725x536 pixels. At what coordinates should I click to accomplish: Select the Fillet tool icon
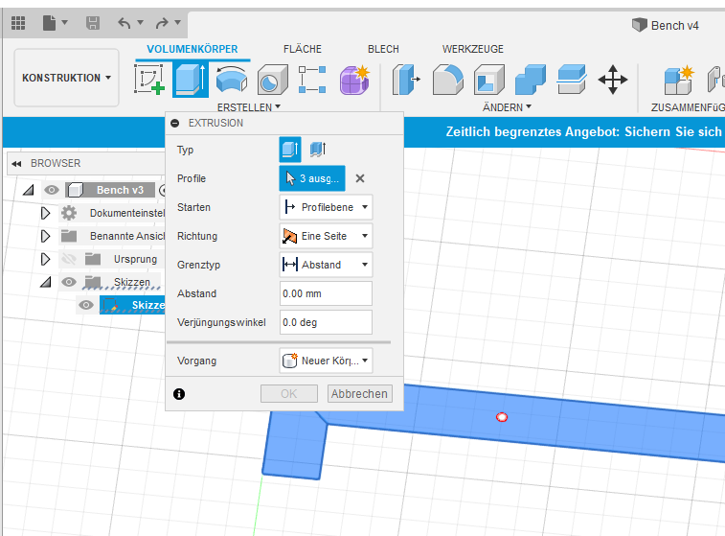[x=447, y=80]
